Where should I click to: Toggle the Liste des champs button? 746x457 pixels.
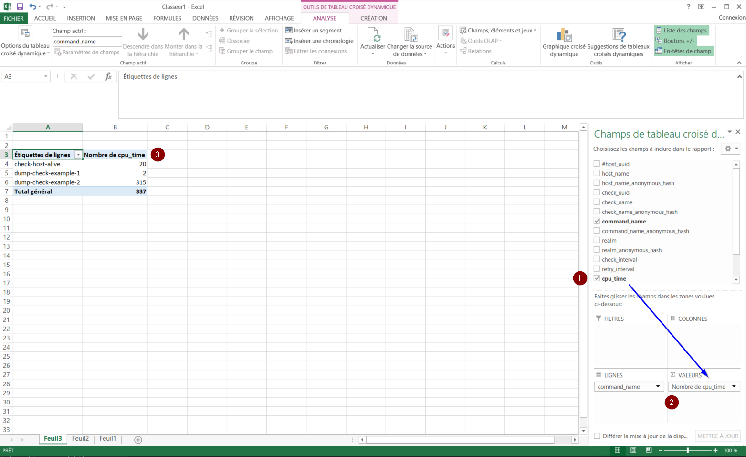coord(681,30)
